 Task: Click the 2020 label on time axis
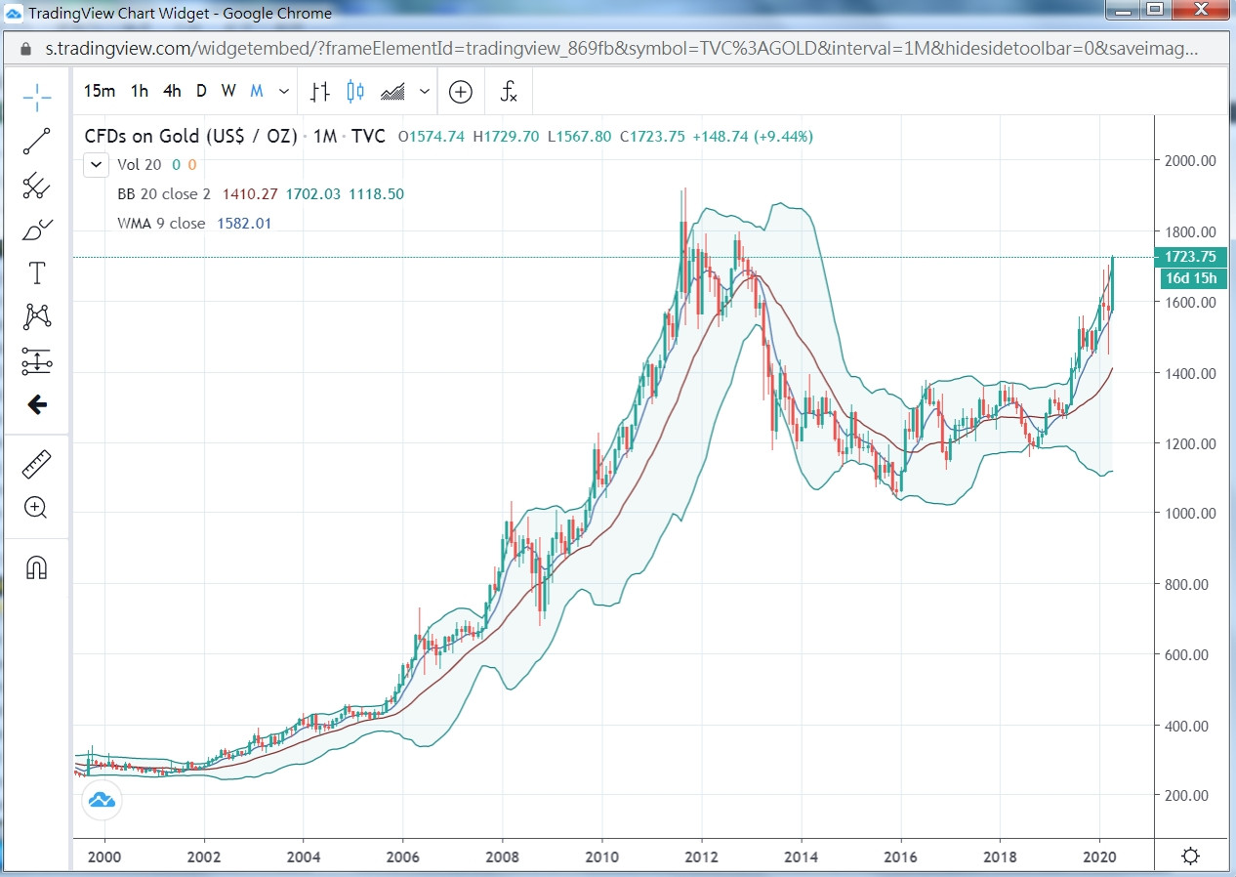(x=1100, y=856)
